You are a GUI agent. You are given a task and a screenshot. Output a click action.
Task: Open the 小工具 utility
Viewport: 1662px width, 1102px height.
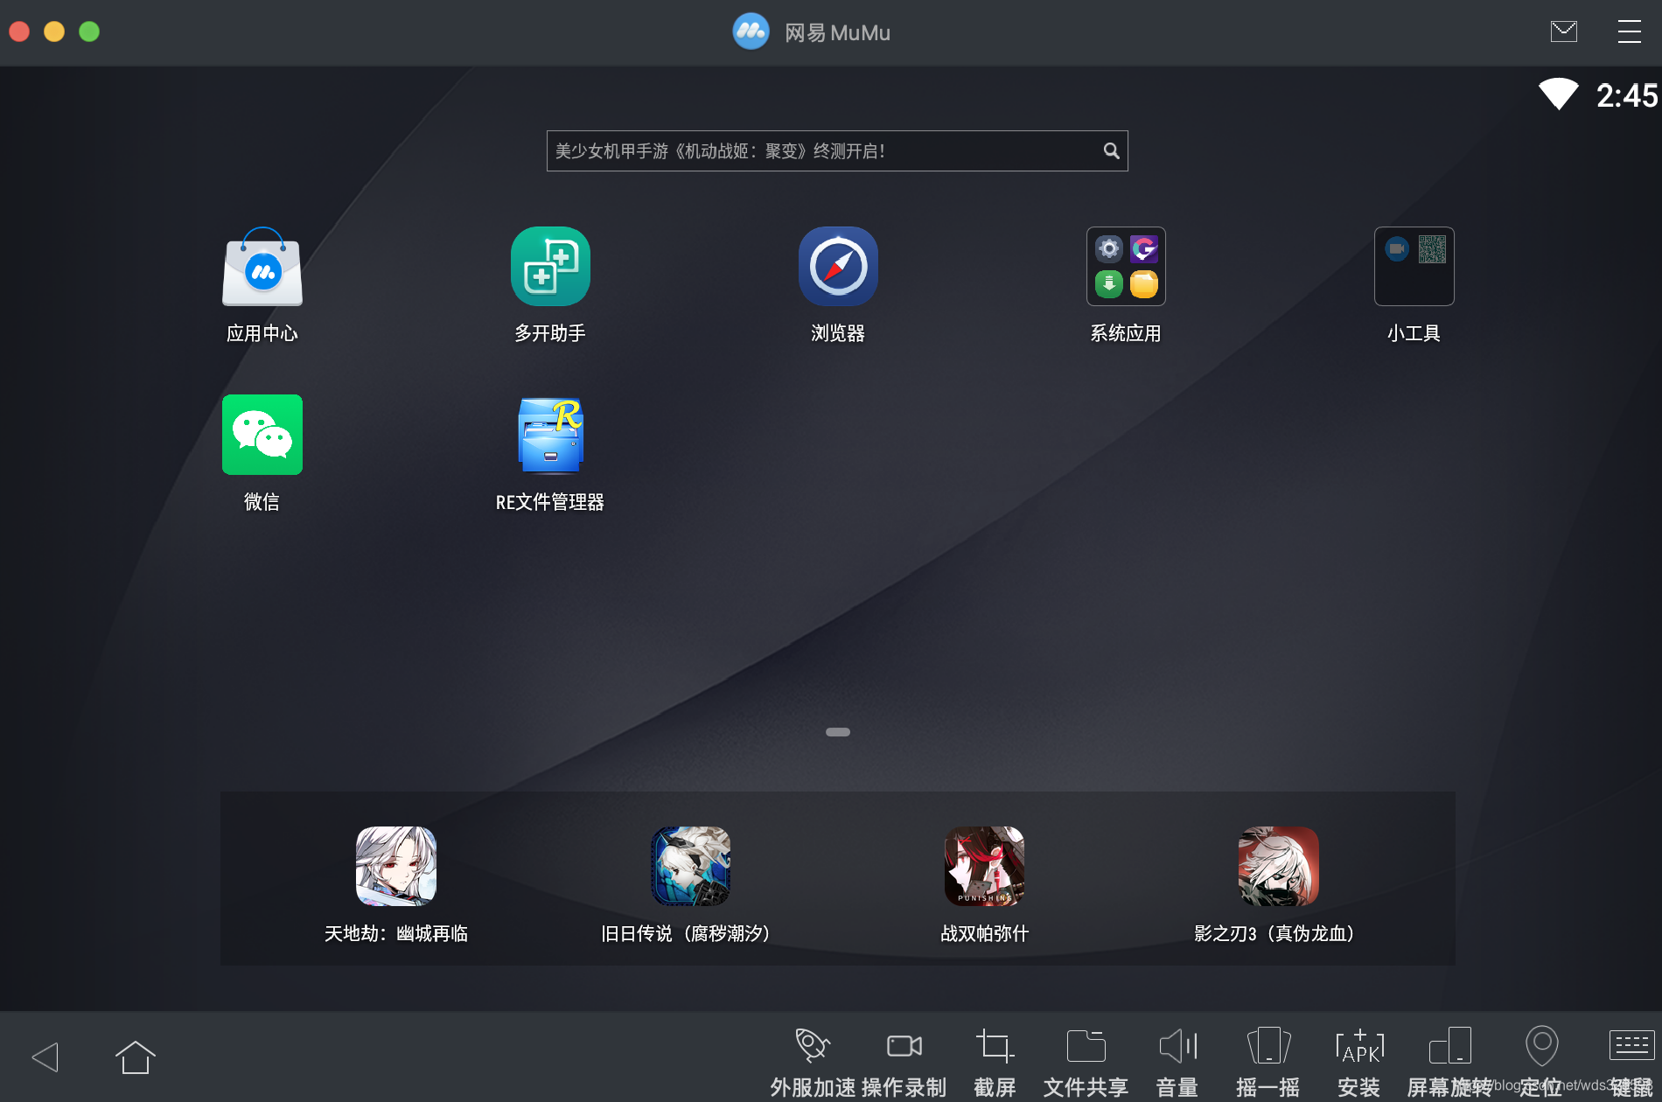coord(1413,267)
